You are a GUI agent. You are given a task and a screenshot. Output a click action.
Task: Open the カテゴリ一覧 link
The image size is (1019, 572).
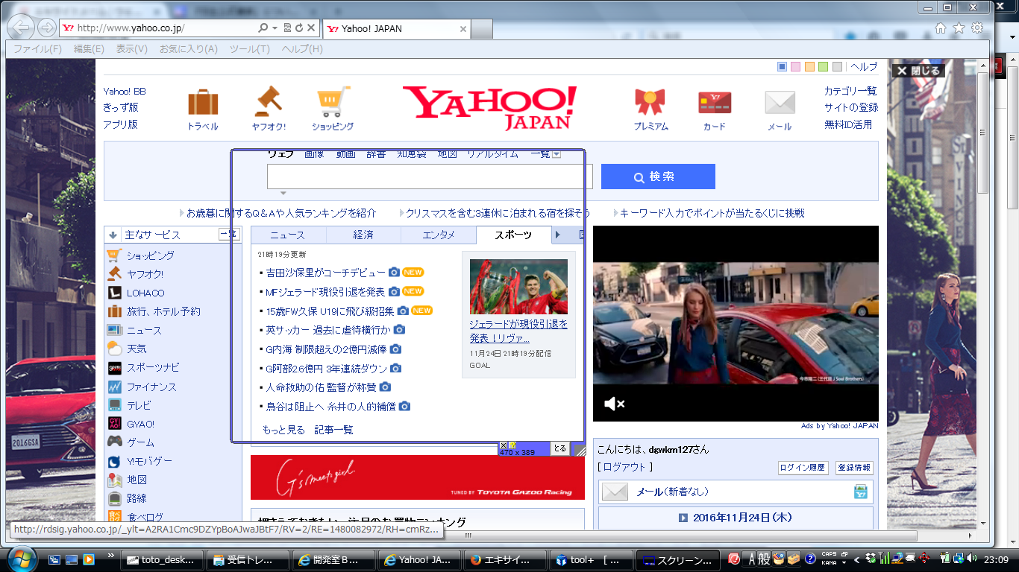tap(850, 91)
